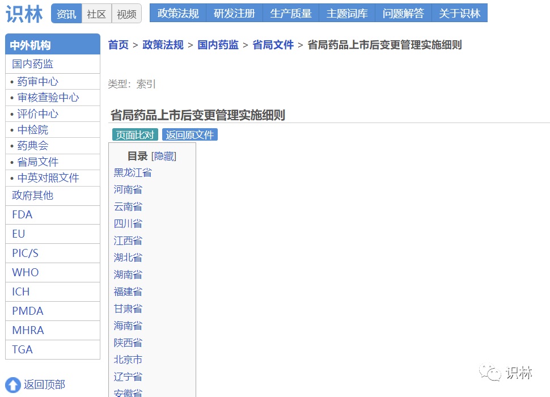Click the 返回顶部 text link
The height and width of the screenshot is (397, 550).
pos(45,385)
